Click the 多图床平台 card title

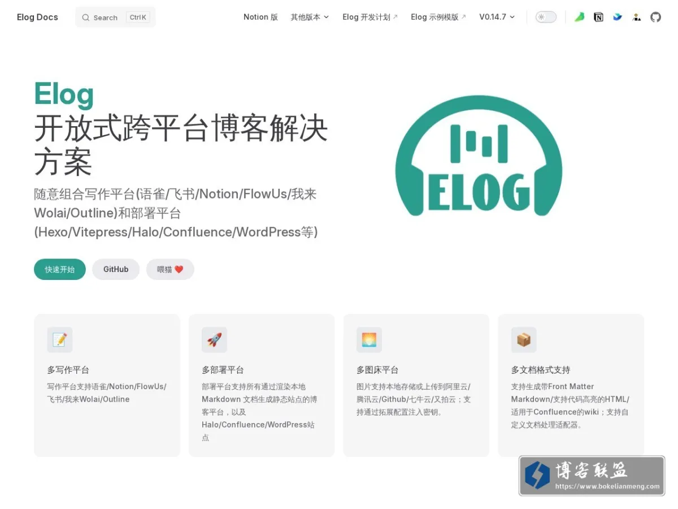click(377, 370)
